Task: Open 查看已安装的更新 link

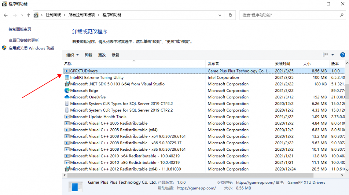Action: coord(24,40)
